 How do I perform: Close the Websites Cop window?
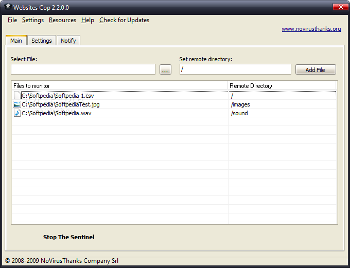click(x=340, y=7)
